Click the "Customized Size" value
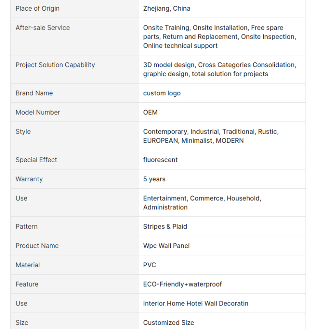The height and width of the screenshot is (329, 329). (169, 322)
